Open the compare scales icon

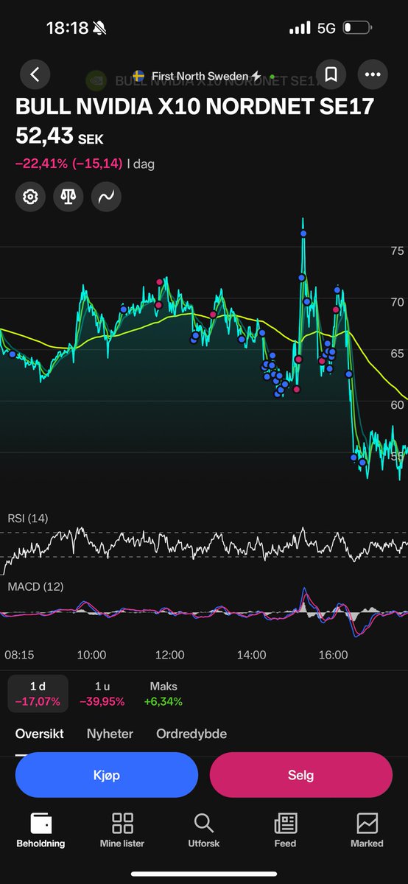pos(68,197)
